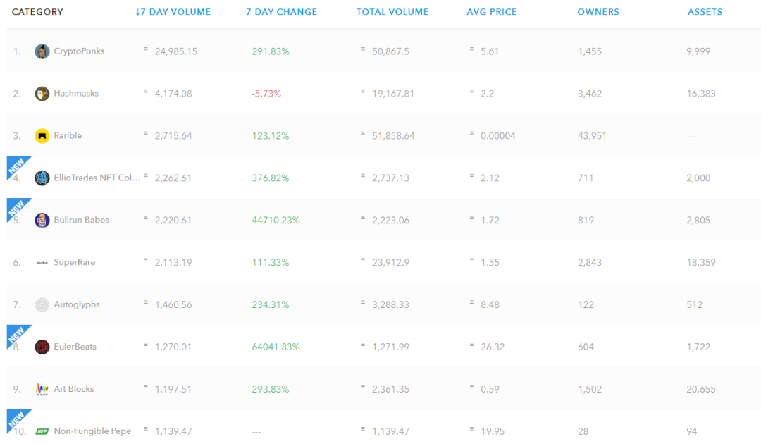Click the Bullrun Babes avatar icon
761x444 pixels.
coord(42,221)
